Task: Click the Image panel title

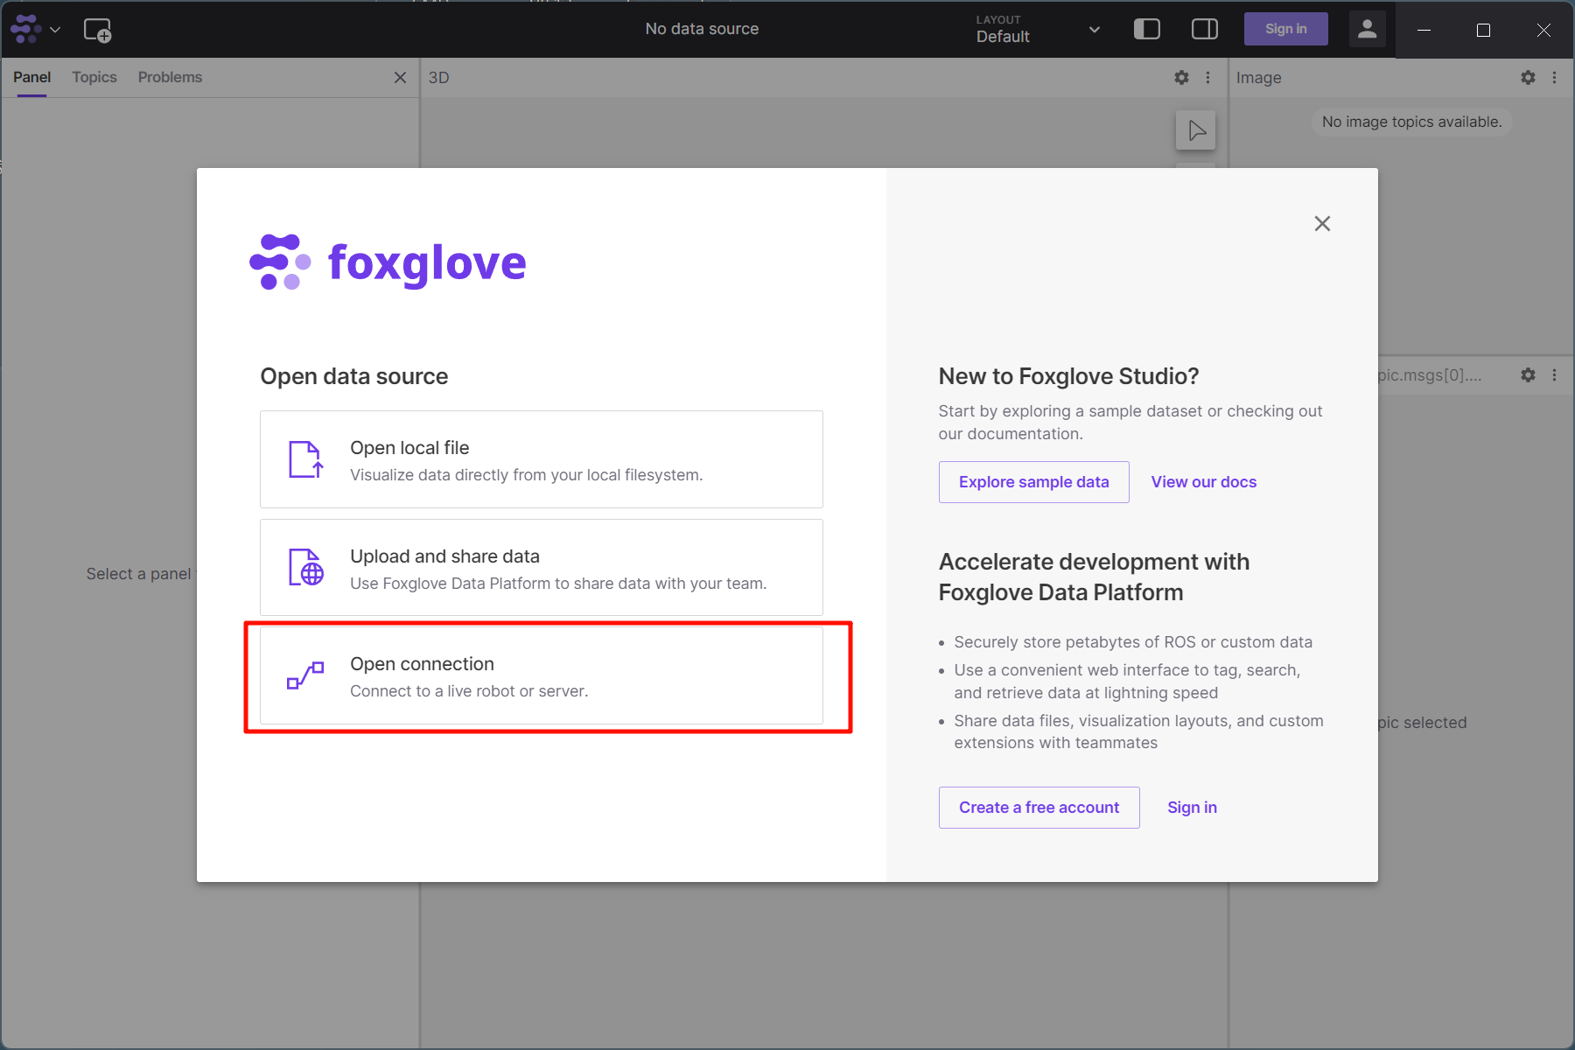Action: 1258,78
